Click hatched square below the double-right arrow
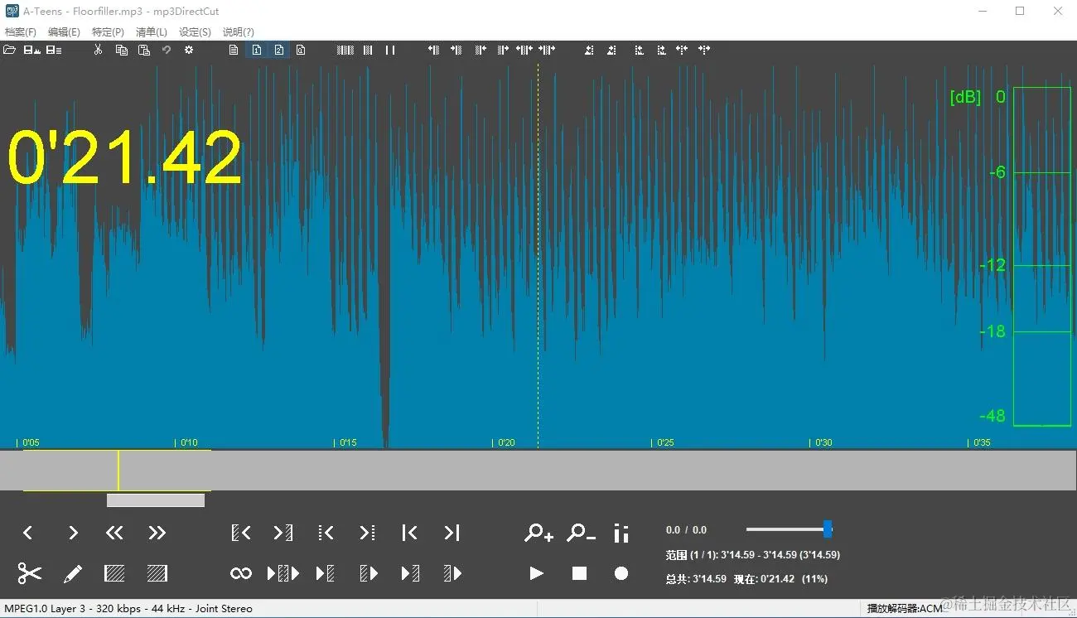Image resolution: width=1077 pixels, height=618 pixels. pyautogui.click(x=157, y=573)
